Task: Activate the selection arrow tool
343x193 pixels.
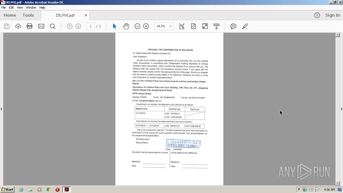Action: [114, 26]
